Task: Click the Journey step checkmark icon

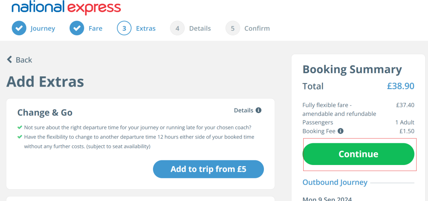Action: (19, 28)
